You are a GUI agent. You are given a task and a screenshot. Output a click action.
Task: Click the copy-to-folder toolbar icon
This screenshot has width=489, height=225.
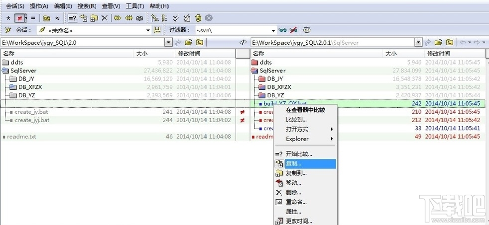tap(94, 18)
